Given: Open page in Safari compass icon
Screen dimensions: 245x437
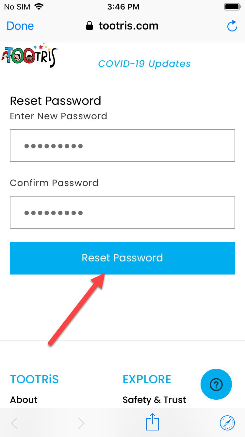Looking at the screenshot, I should pyautogui.click(x=227, y=423).
